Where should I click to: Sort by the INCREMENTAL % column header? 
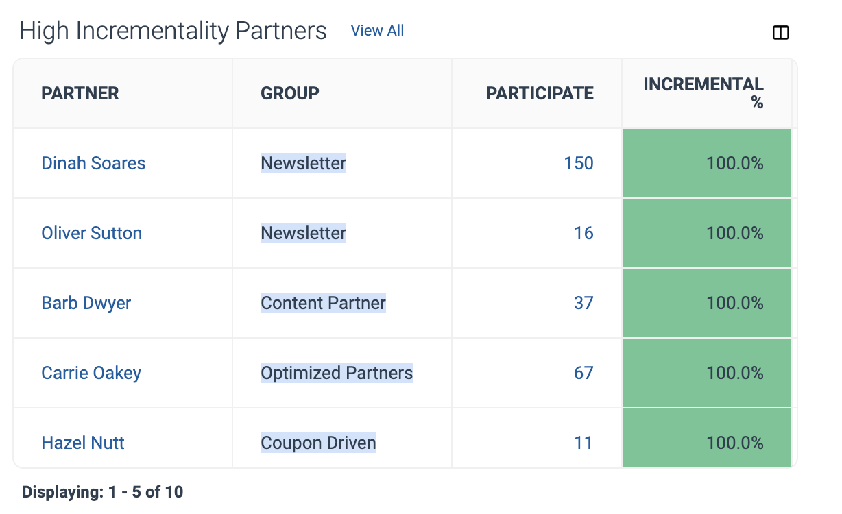pyautogui.click(x=703, y=93)
